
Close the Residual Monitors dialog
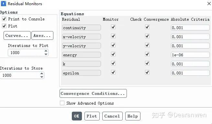(x=209, y=4)
